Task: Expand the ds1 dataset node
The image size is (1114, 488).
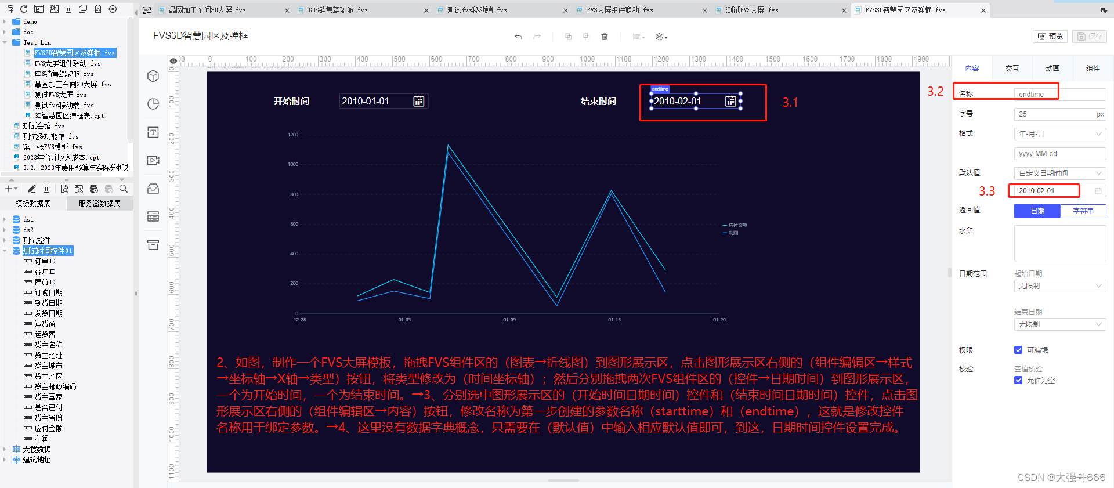Action: 5,219
